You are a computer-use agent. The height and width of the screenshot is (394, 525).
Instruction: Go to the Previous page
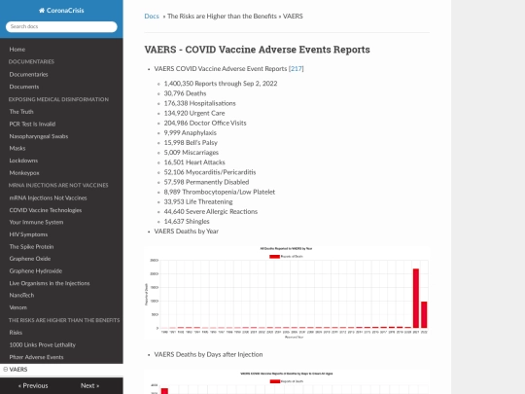33,385
